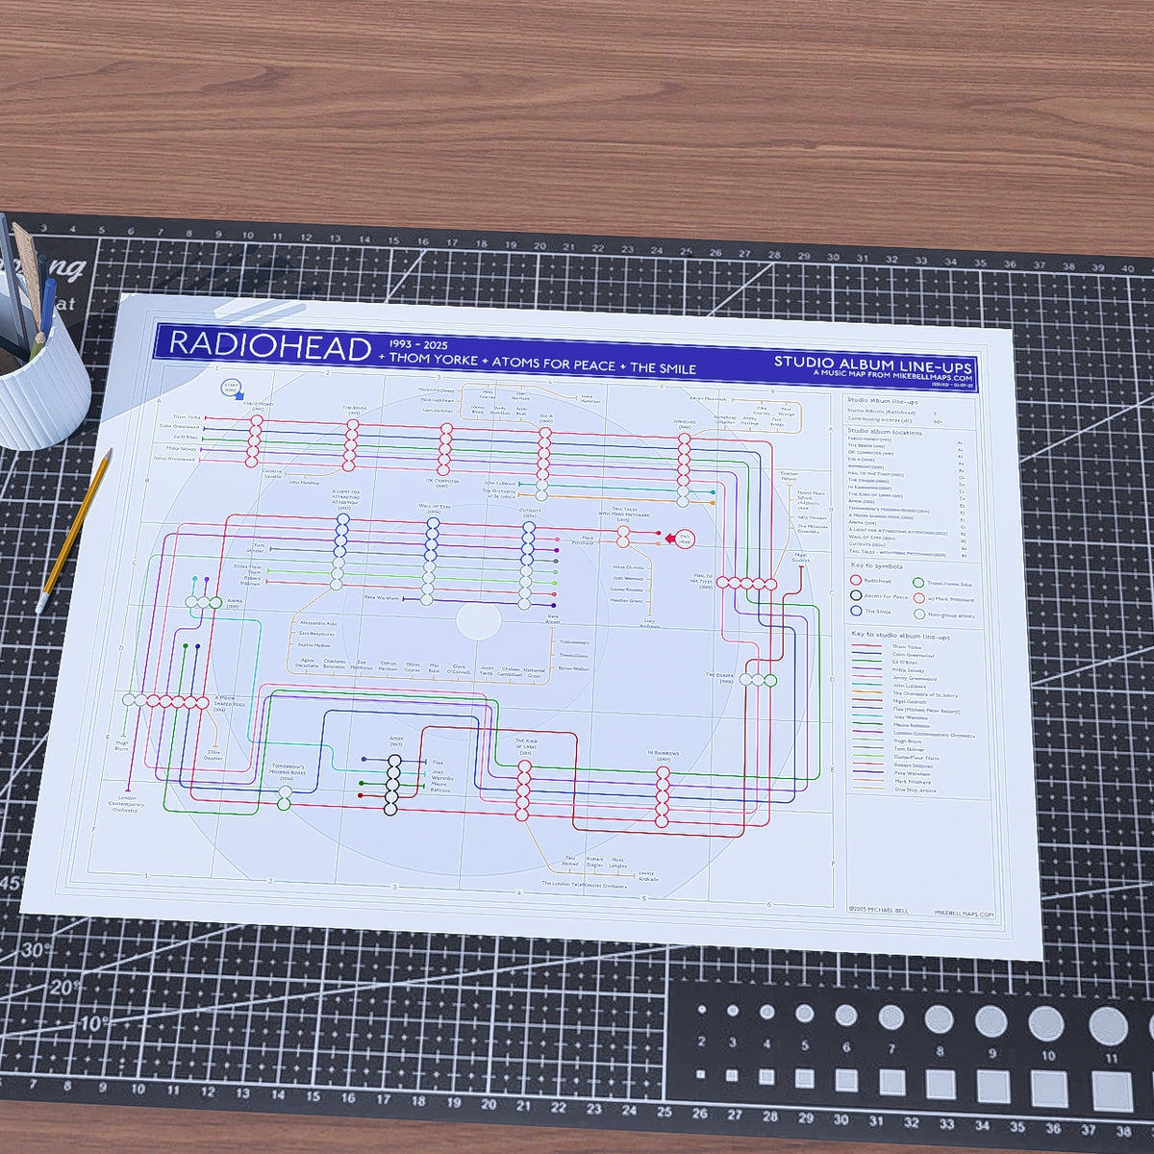The width and height of the screenshot is (1154, 1154).
Task: Click "Flea" label beside Amok
Action: click(439, 762)
